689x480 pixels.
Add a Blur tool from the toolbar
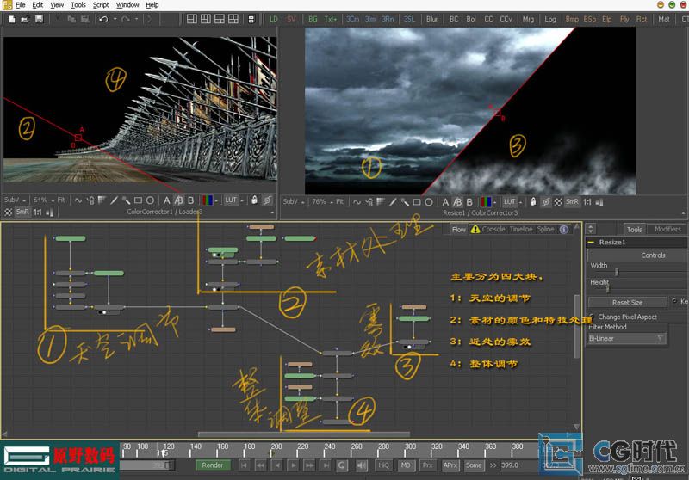click(431, 18)
